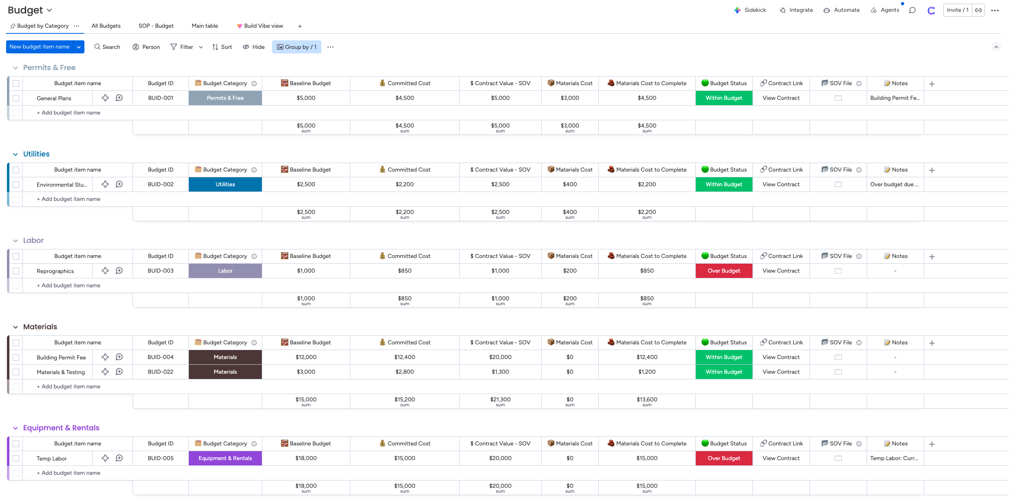Tick the Materials & Testing row checkbox
This screenshot has height=498, width=1009.
click(16, 372)
